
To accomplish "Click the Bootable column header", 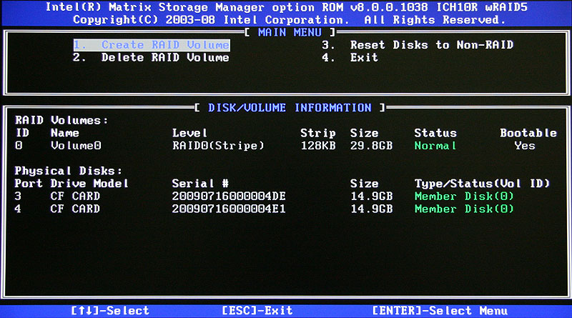I will (x=528, y=133).
